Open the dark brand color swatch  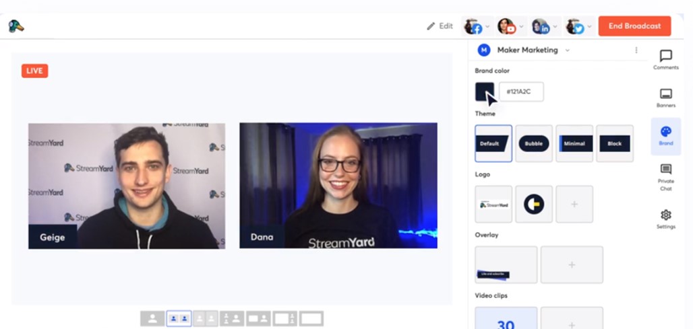[484, 92]
